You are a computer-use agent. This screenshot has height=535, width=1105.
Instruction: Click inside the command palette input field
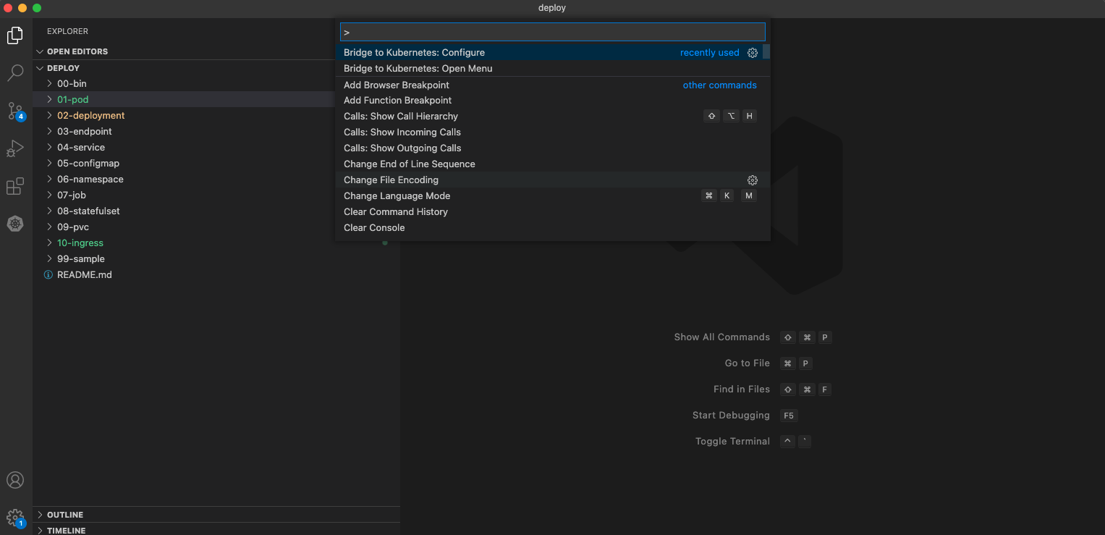[x=552, y=31]
